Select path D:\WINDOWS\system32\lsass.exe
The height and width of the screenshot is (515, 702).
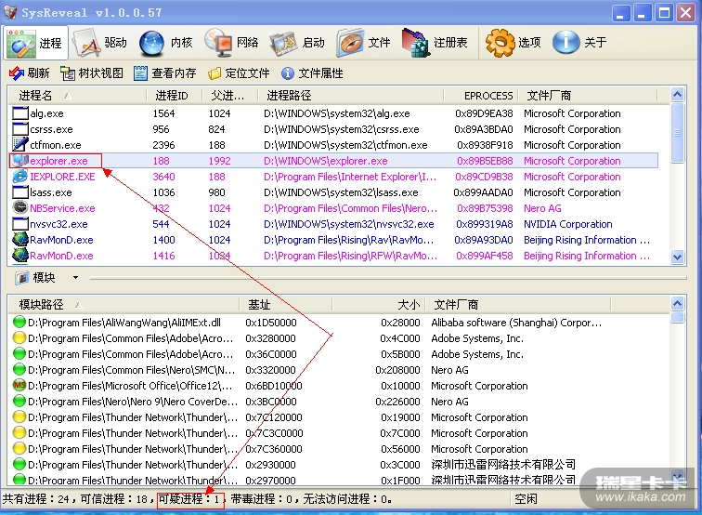(x=341, y=192)
